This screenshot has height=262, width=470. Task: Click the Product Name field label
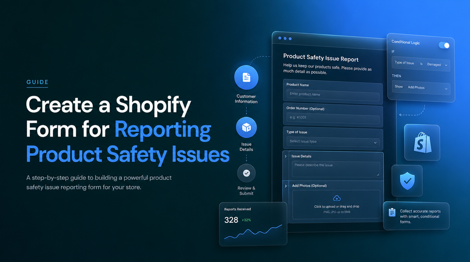click(297, 85)
